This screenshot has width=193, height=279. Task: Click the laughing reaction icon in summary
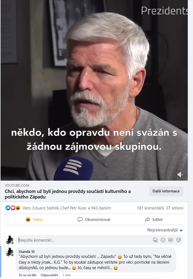click(18, 208)
